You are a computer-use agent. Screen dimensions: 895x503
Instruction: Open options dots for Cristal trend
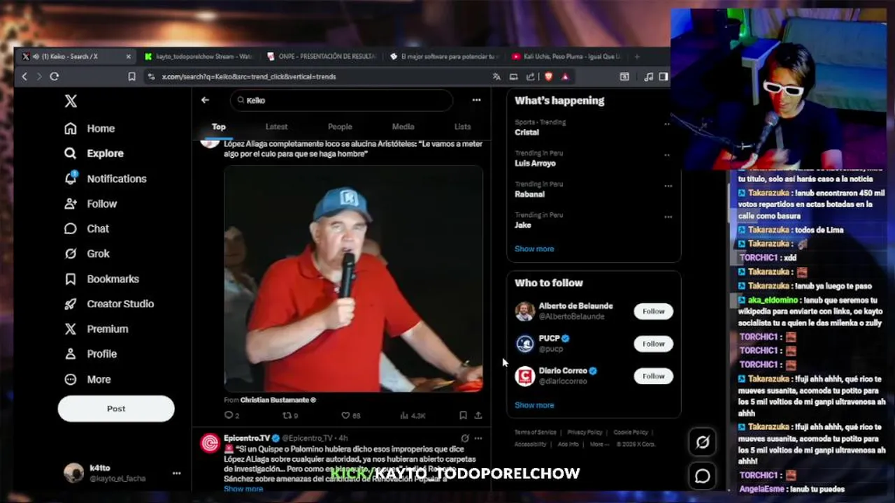tap(668, 124)
